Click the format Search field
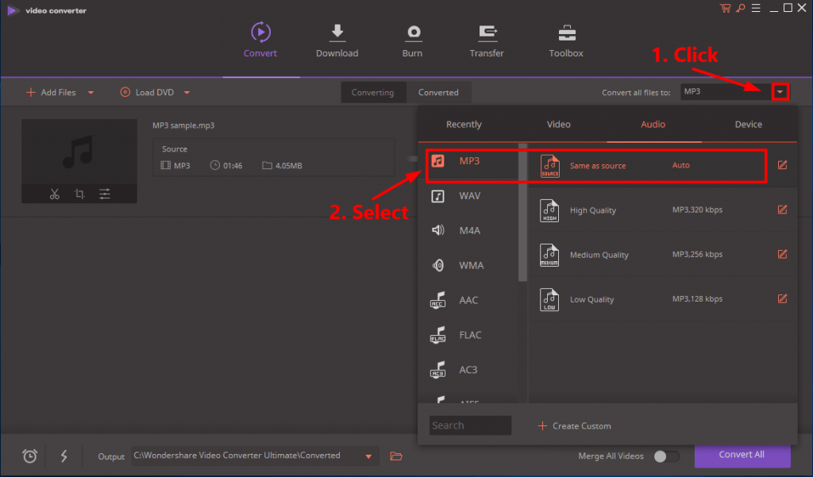This screenshot has width=813, height=477. point(470,425)
